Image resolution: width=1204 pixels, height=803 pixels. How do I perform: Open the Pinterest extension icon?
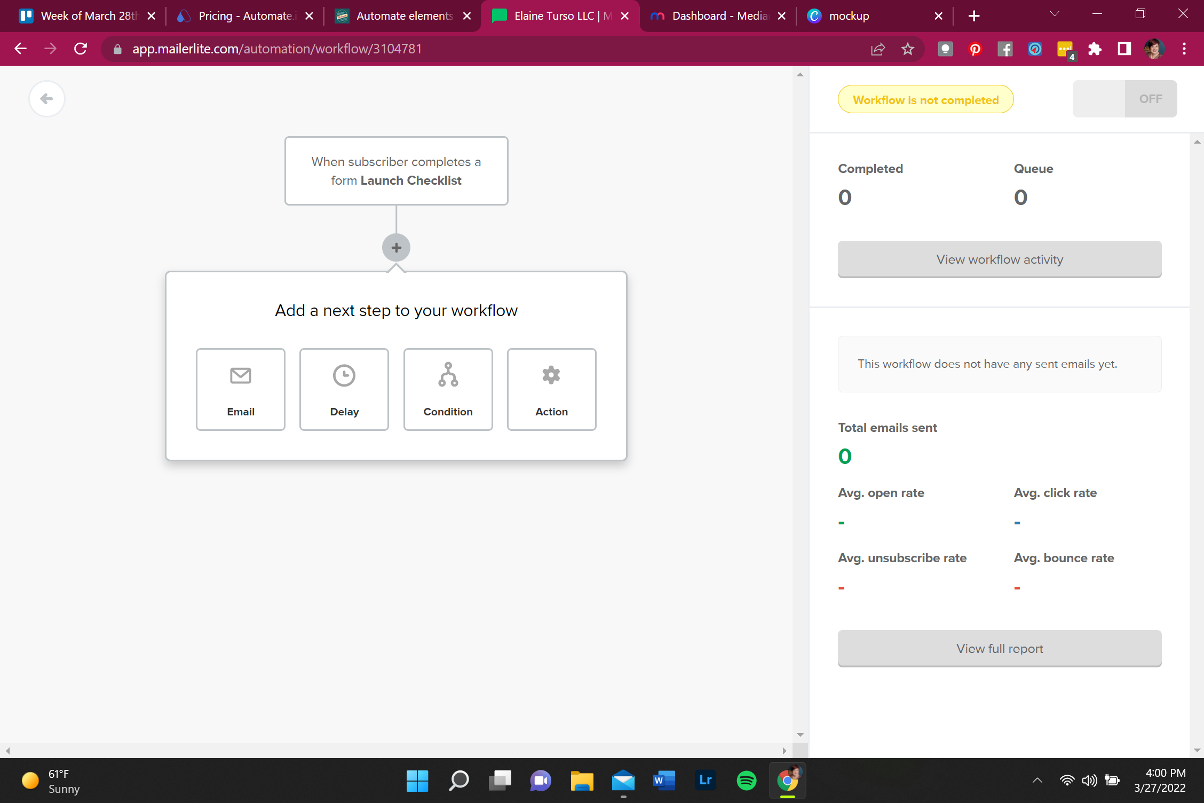(975, 49)
